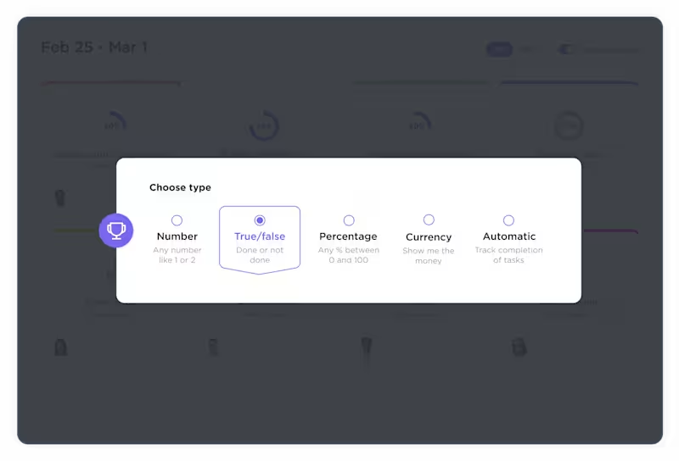
Task: Click the "Automatic" type label
Action: coord(509,236)
